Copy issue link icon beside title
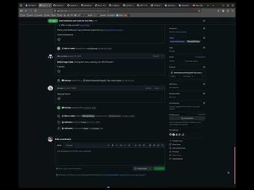Screen dimensions: 254x190 pos(204,21)
